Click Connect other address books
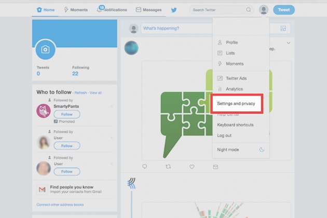327x218 pixels. coord(60,205)
